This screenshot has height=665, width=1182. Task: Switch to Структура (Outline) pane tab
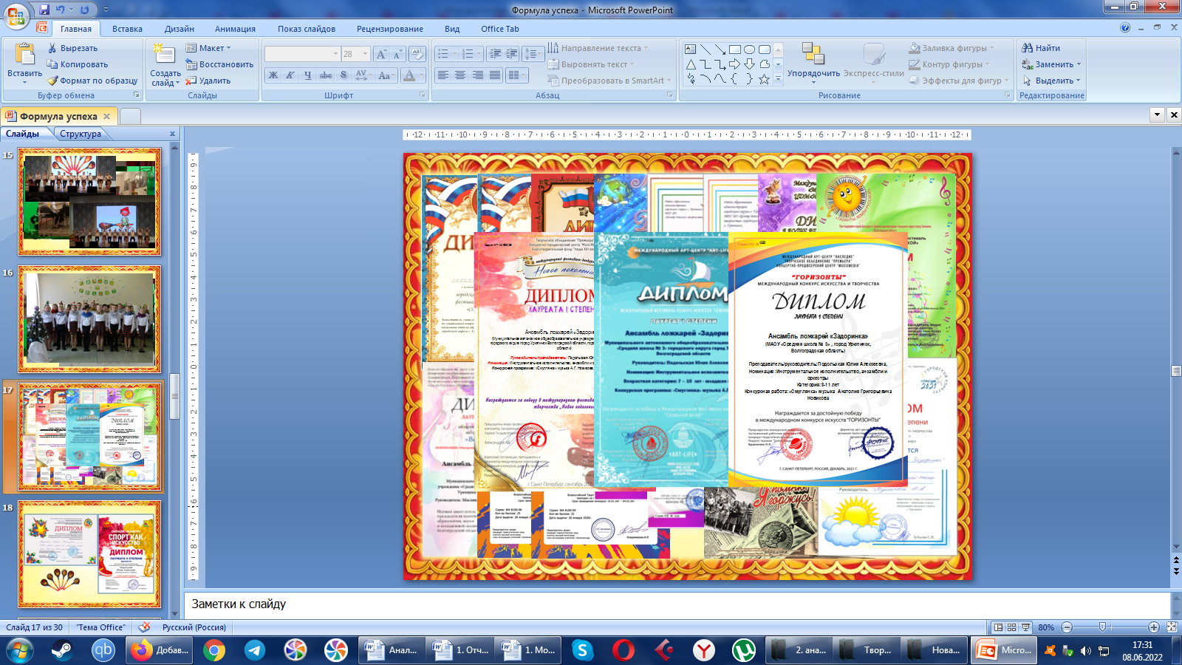pos(81,134)
